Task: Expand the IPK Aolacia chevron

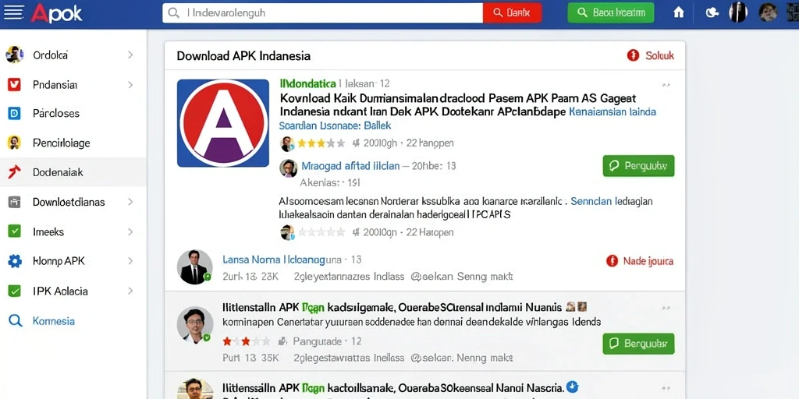Action: tap(130, 291)
